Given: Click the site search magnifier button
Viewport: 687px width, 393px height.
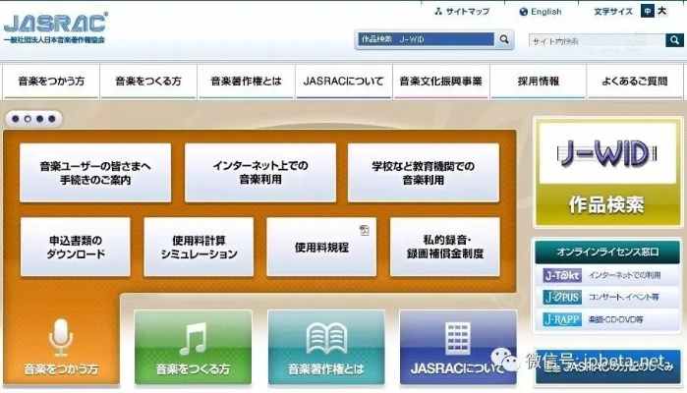Looking at the screenshot, I should (674, 40).
